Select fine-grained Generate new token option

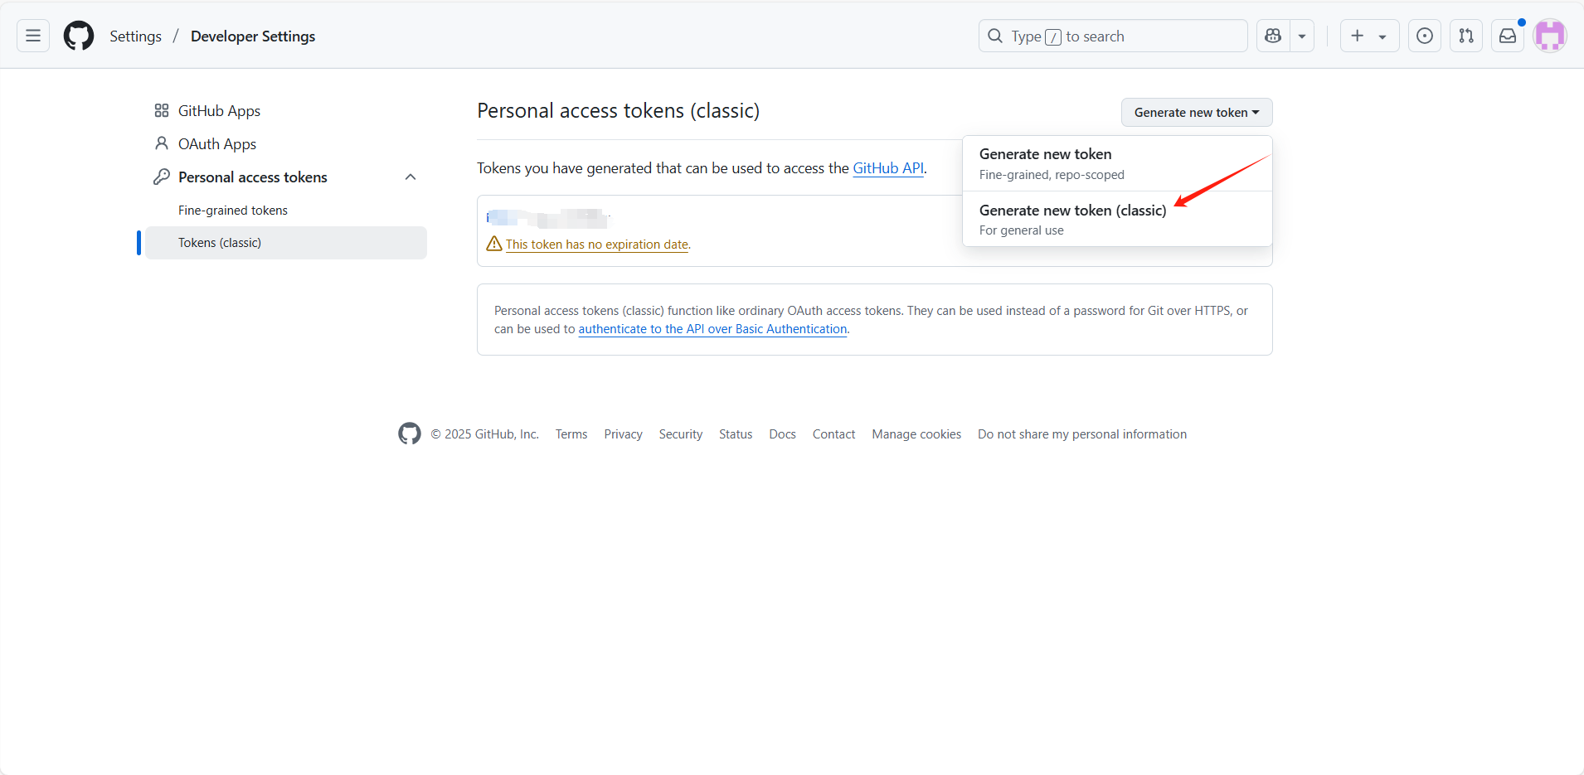1045,154
